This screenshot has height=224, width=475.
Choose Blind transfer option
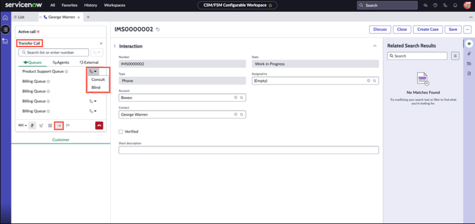[96, 88]
